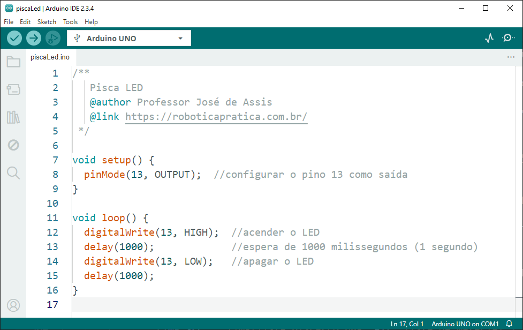Click the Pisca LED comment title

116,87
